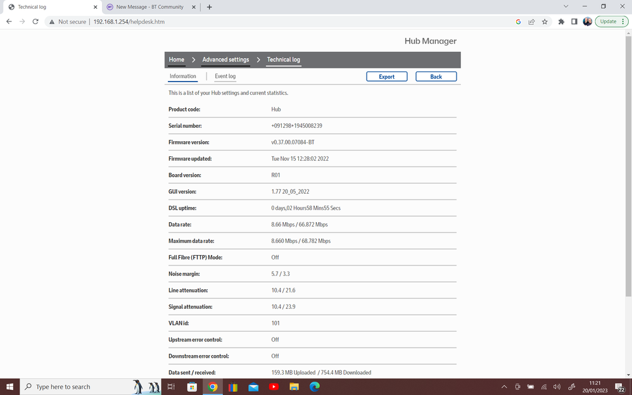
Task: Click the Export button
Action: (386, 77)
